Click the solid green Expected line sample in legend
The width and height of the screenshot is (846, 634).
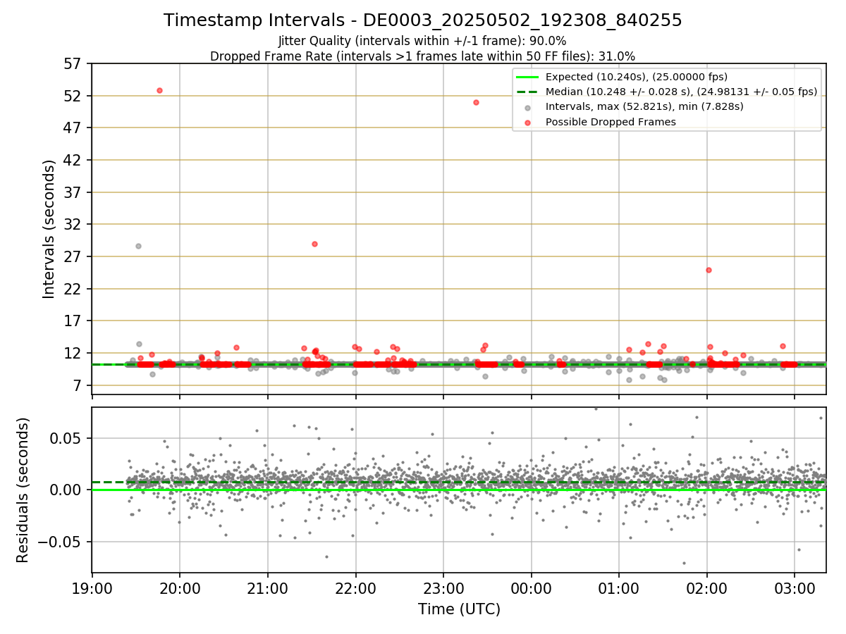pyautogui.click(x=528, y=77)
